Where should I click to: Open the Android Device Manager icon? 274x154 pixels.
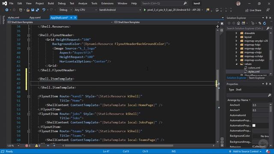coord(217,10)
